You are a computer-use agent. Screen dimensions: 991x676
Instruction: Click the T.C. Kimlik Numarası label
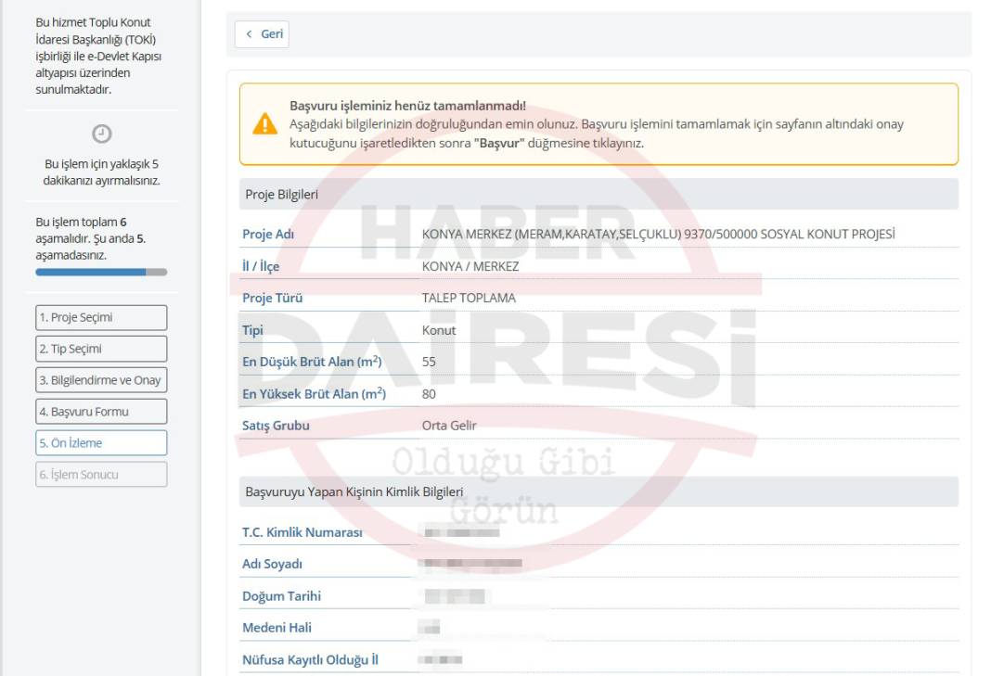(302, 532)
